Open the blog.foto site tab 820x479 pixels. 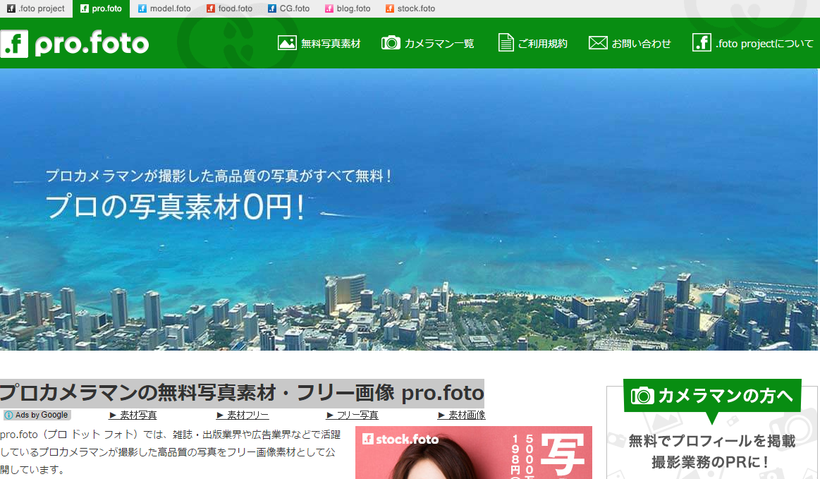[348, 8]
